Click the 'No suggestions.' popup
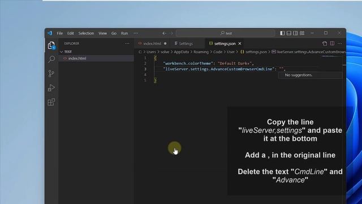Screen dimensions: 362x204 point(310,75)
